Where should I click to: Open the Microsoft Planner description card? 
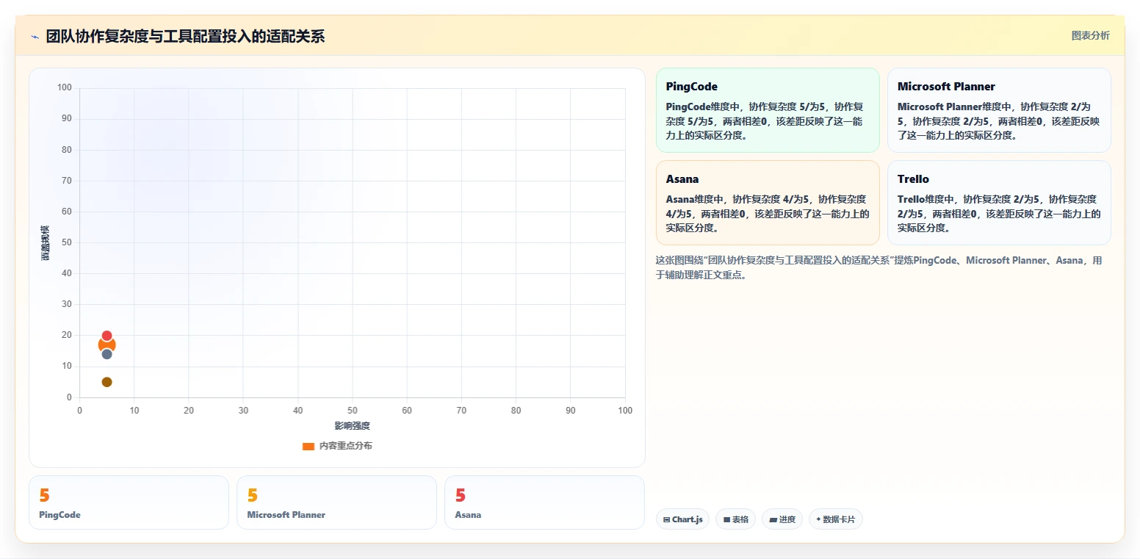[x=999, y=110]
